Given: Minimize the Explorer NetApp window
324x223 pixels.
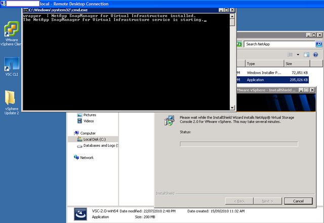Looking at the screenshot, I should pos(308,35).
